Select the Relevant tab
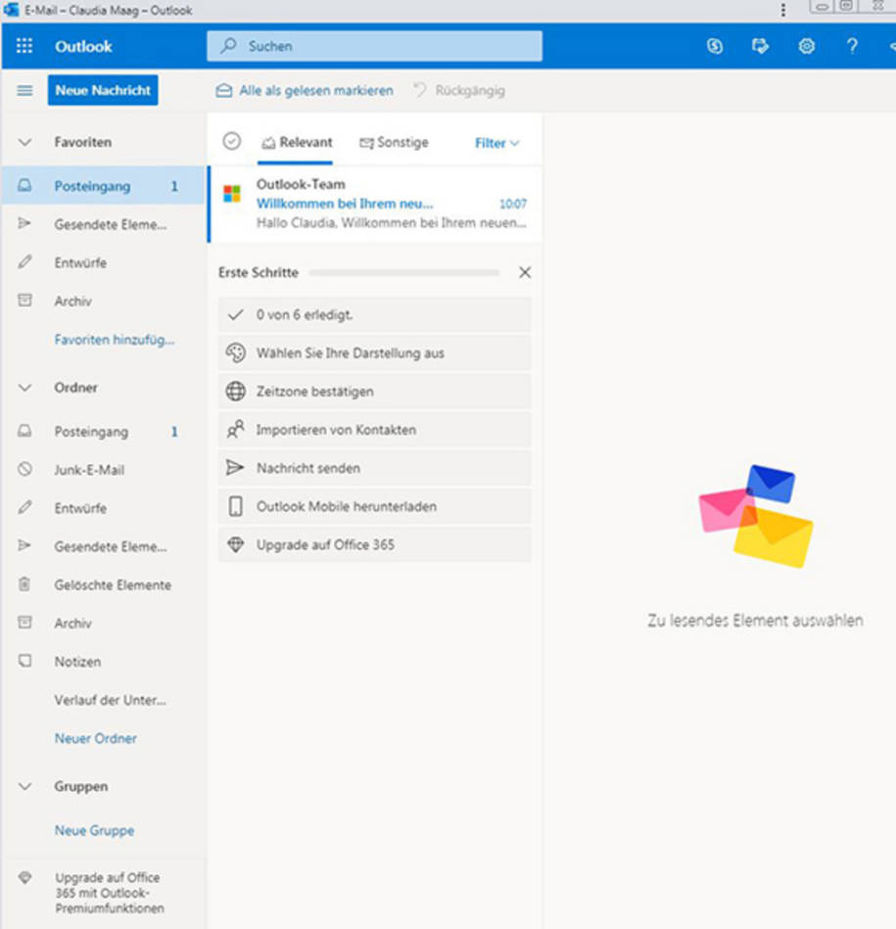896x929 pixels. 297,142
